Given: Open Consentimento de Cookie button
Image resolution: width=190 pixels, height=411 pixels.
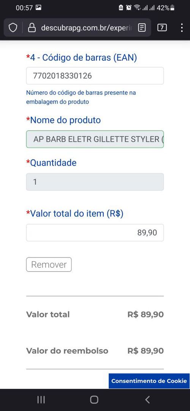Looking at the screenshot, I should 149,381.
